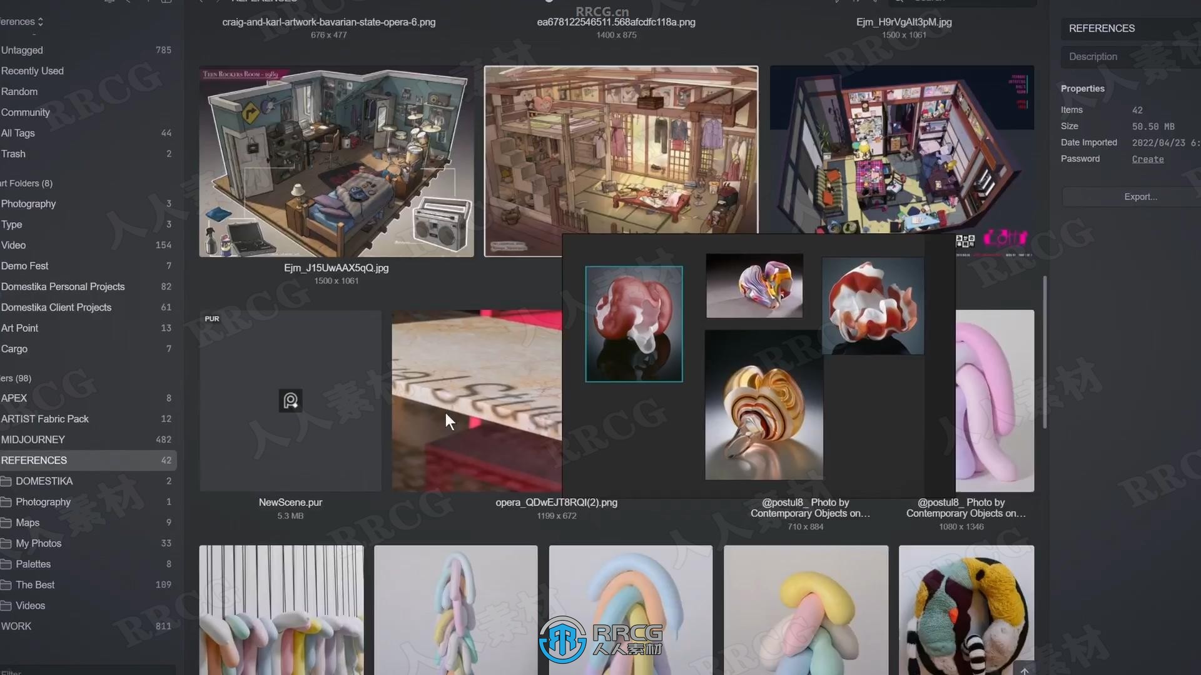The height and width of the screenshot is (675, 1201).
Task: Select the amber swirled glass sculpture preview
Action: pyautogui.click(x=764, y=405)
